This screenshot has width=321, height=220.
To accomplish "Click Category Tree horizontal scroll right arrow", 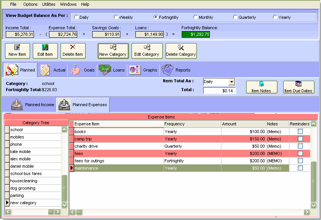I will coord(58,212).
